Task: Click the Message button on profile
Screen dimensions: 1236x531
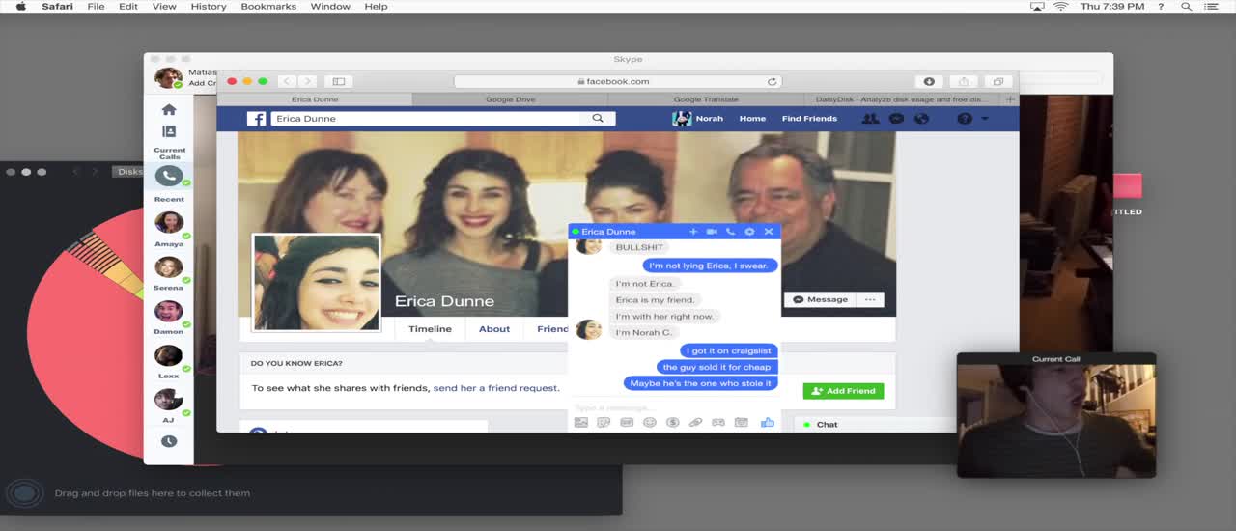Action: point(820,299)
